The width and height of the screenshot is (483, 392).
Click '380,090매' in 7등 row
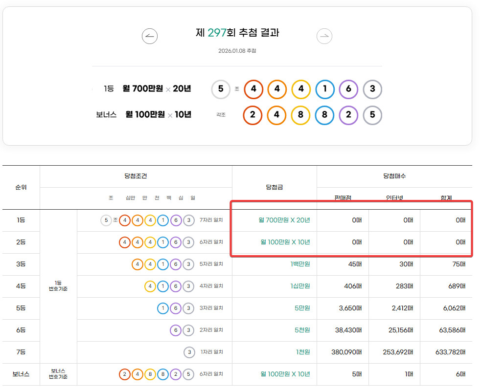tap(346, 352)
